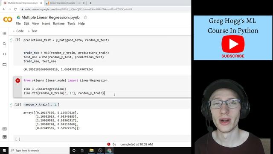Open the View menu

(35, 24)
